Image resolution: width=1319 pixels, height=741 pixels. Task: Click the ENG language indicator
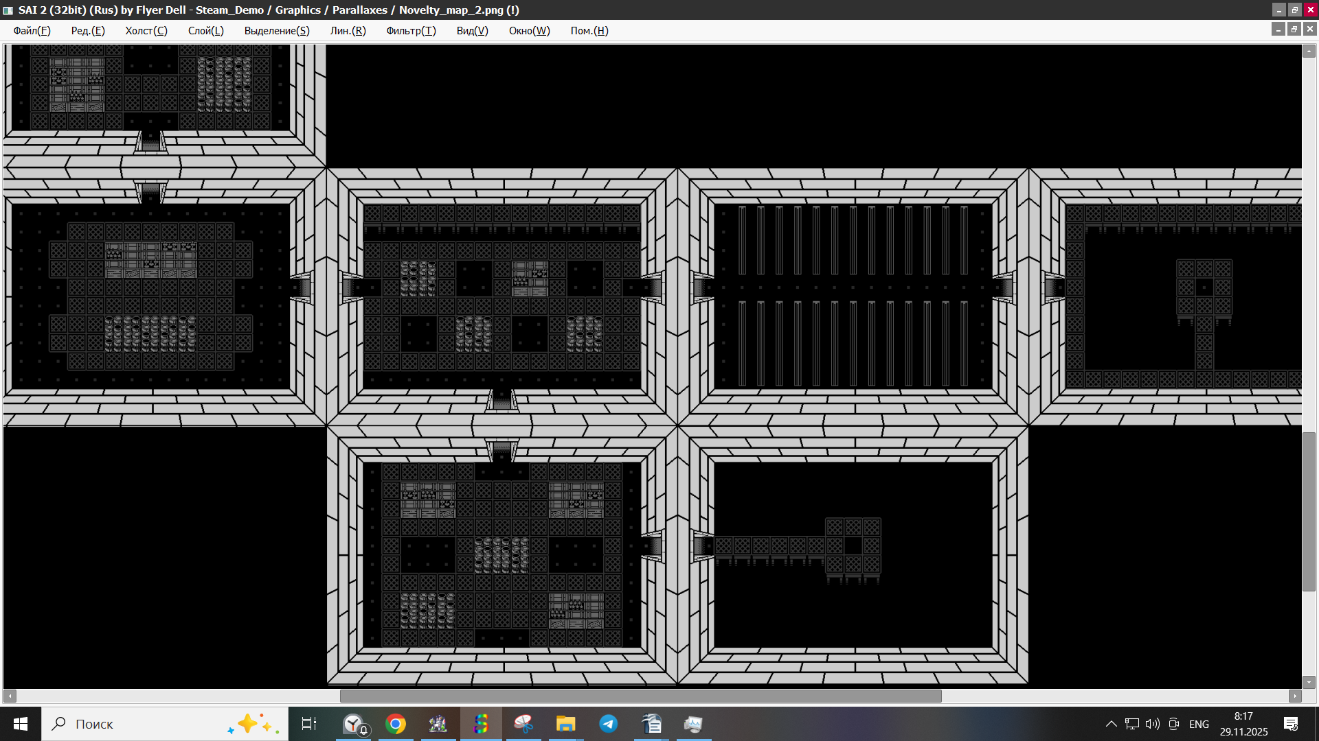(x=1199, y=724)
